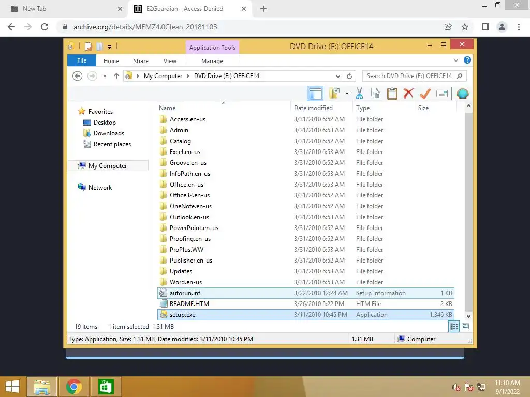This screenshot has width=530, height=397.
Task: Open the File ribbon tab
Action: 82,60
